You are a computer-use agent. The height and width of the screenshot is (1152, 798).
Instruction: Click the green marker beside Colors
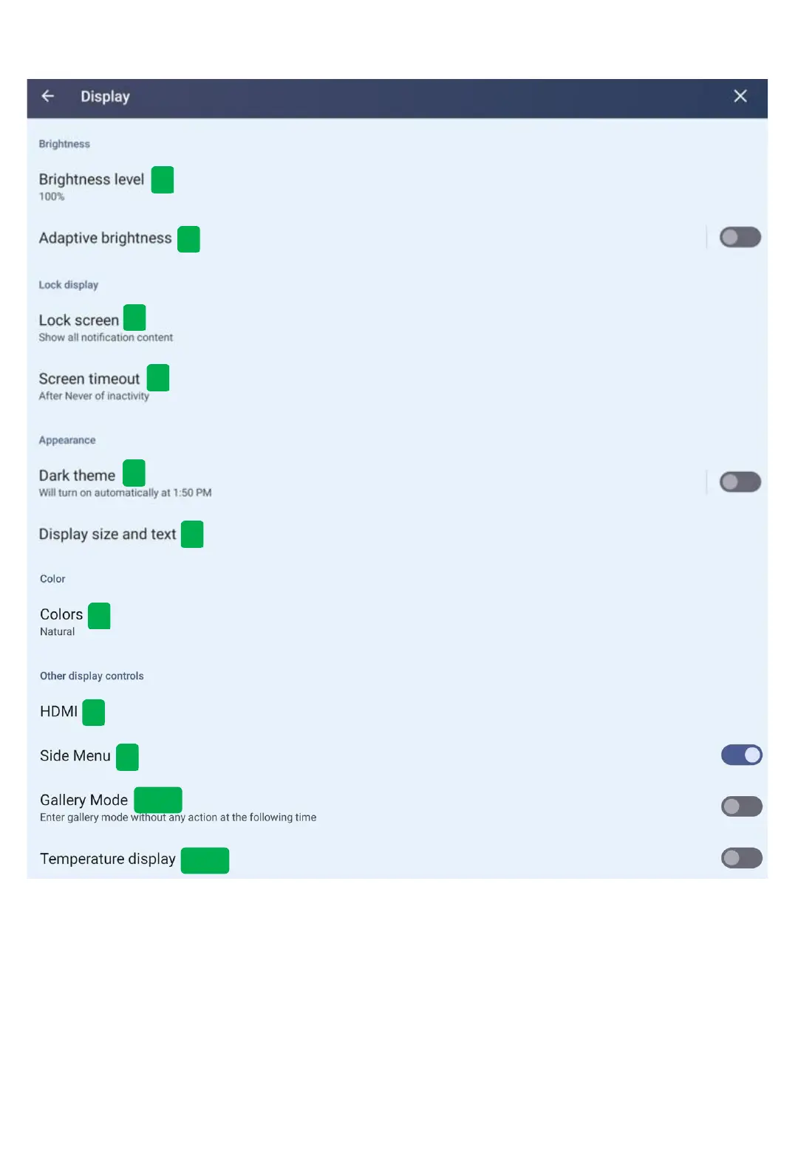pos(99,616)
